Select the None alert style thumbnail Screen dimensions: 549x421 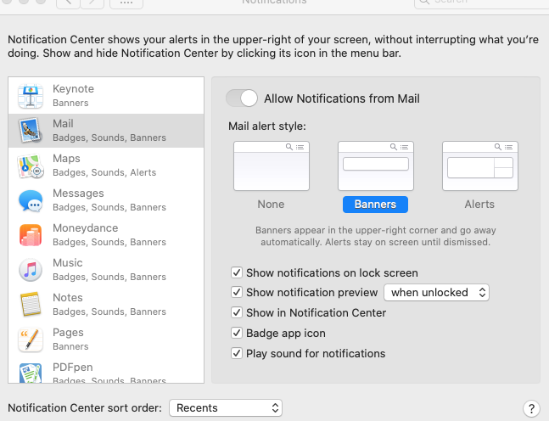(272, 166)
